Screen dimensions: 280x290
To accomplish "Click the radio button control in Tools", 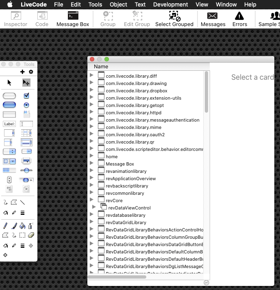I will pos(26,105).
